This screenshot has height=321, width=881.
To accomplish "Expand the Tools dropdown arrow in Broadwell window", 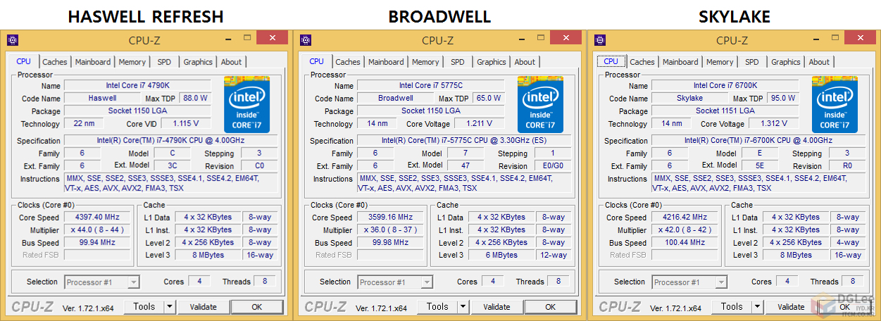I will pyautogui.click(x=463, y=307).
